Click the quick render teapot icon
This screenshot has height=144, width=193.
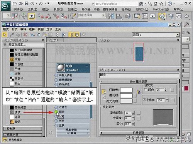186,16
